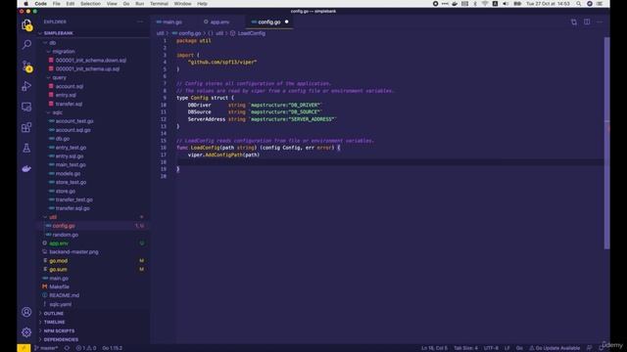Click the master branch in status bar

coord(46,348)
